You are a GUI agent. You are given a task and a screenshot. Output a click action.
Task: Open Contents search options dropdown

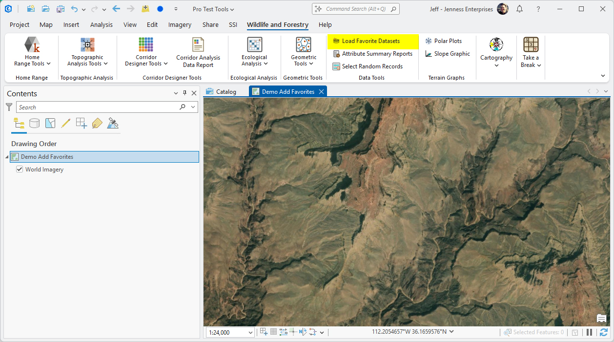point(193,107)
